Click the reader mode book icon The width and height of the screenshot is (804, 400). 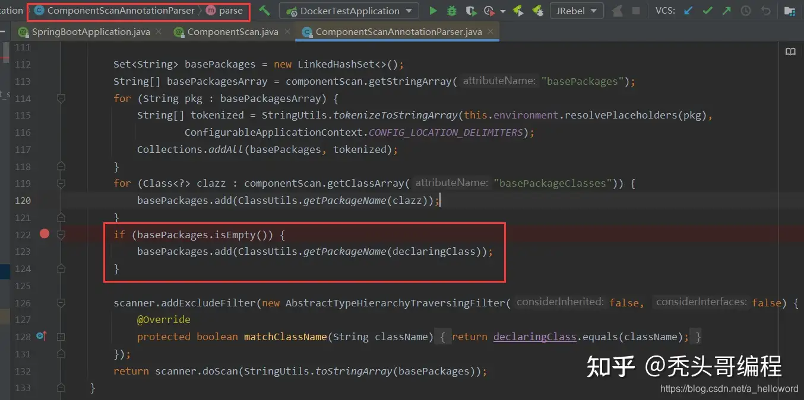(x=790, y=52)
